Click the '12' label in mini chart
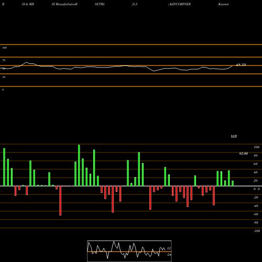262x262 pixels. [x=169, y=248]
